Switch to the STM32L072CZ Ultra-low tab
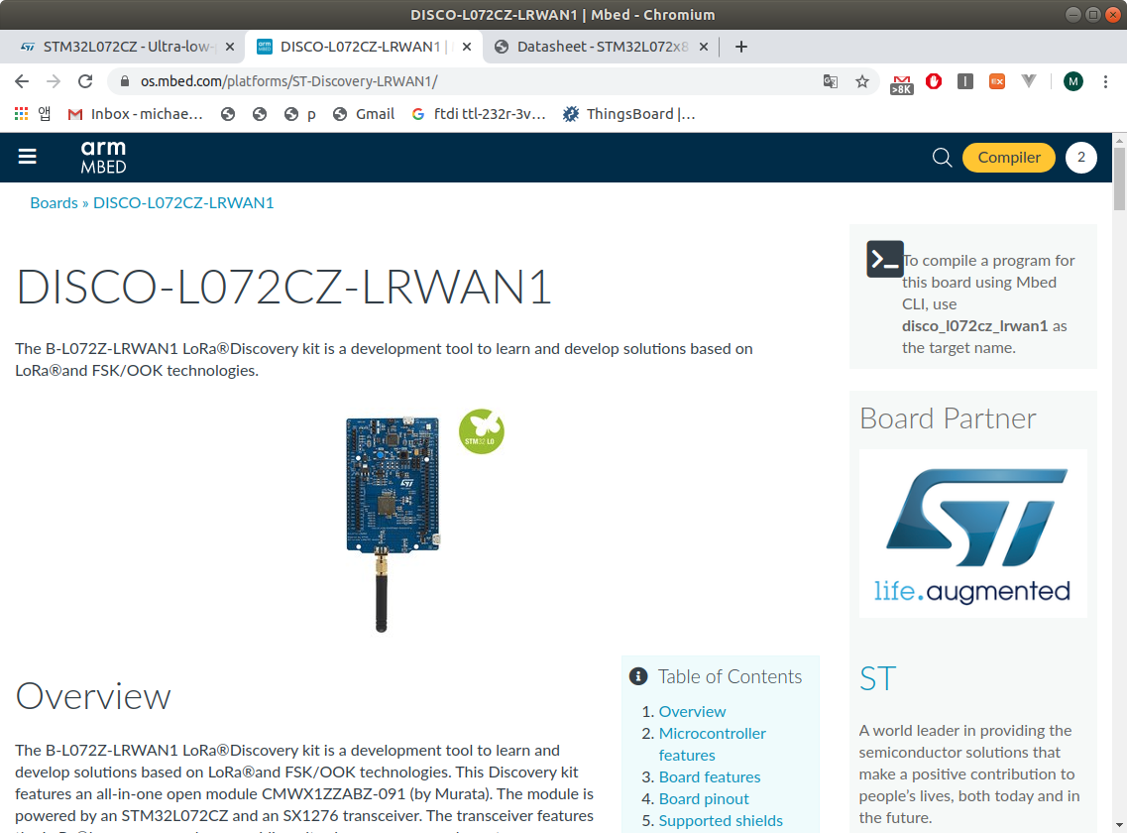 119,47
